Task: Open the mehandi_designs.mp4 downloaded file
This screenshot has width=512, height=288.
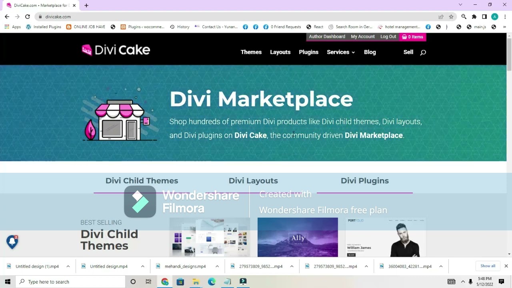Action: click(185, 266)
